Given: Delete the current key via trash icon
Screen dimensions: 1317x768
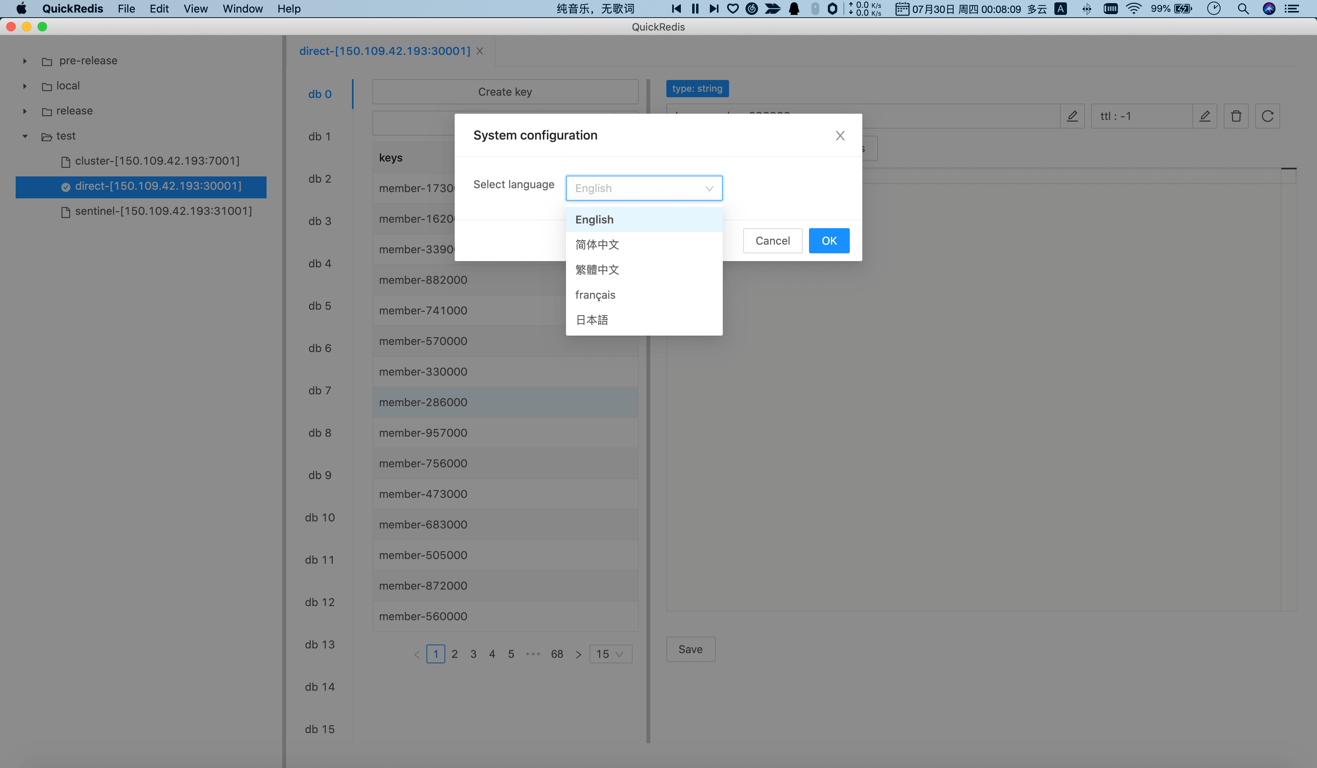Looking at the screenshot, I should [1236, 116].
